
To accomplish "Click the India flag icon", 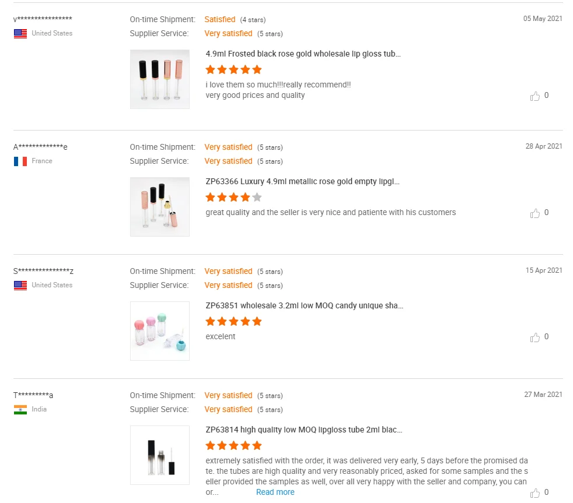I will [x=20, y=410].
